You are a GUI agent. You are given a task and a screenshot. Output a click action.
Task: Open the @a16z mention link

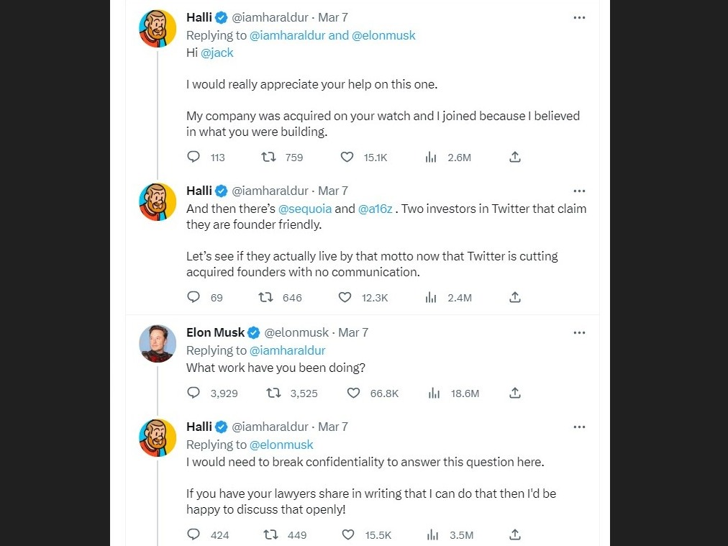(375, 209)
